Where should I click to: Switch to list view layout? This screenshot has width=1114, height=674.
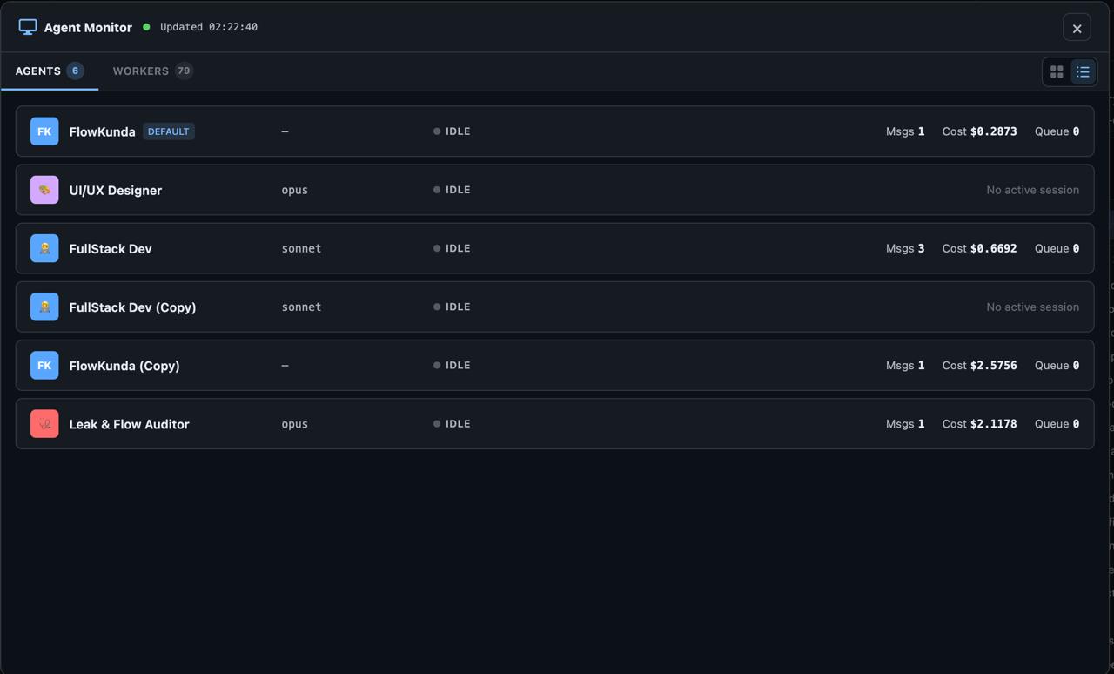click(x=1083, y=71)
